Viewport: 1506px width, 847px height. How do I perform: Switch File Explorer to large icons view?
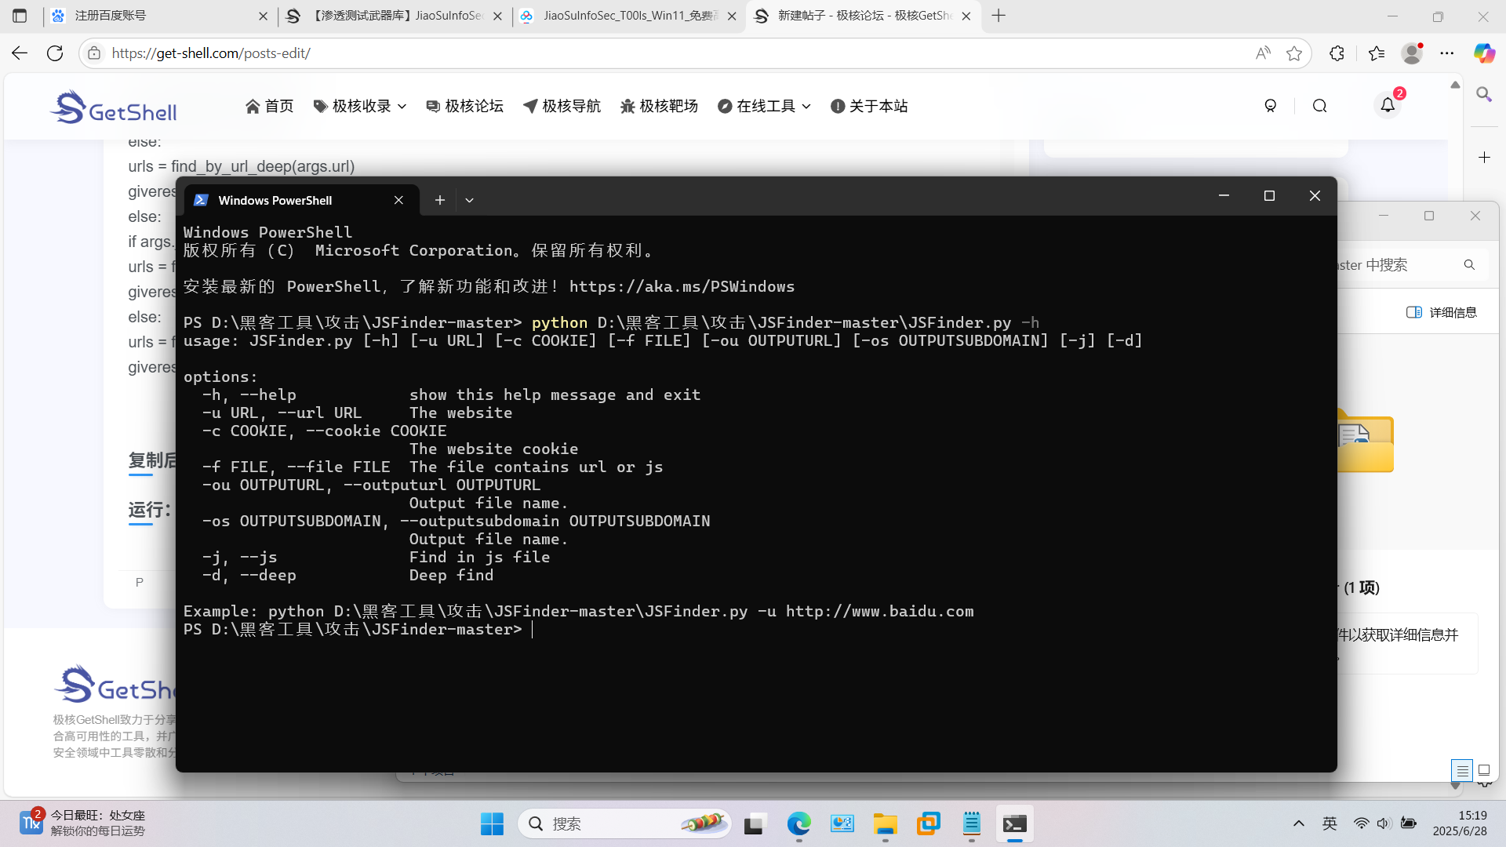click(1483, 770)
